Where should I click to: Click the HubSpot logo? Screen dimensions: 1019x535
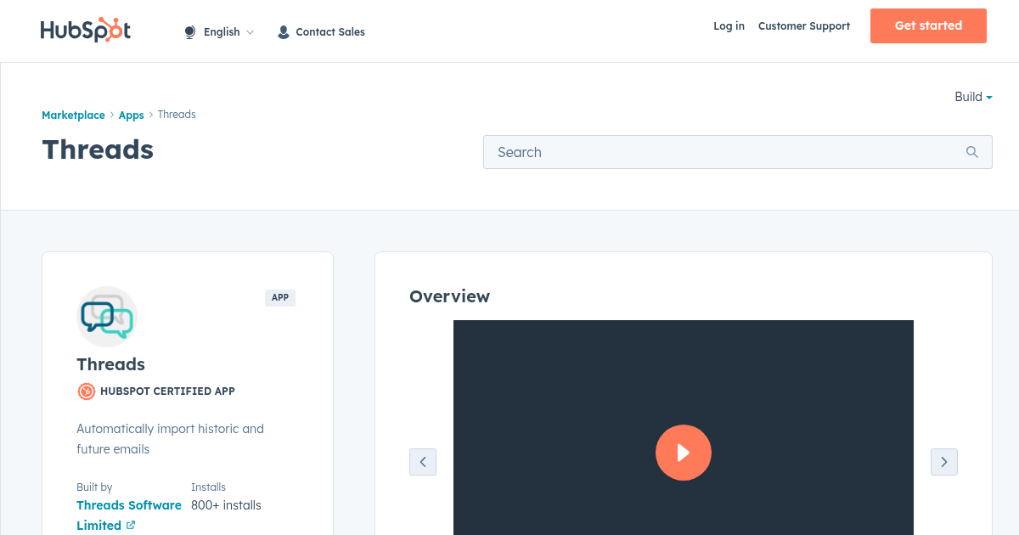(x=86, y=31)
